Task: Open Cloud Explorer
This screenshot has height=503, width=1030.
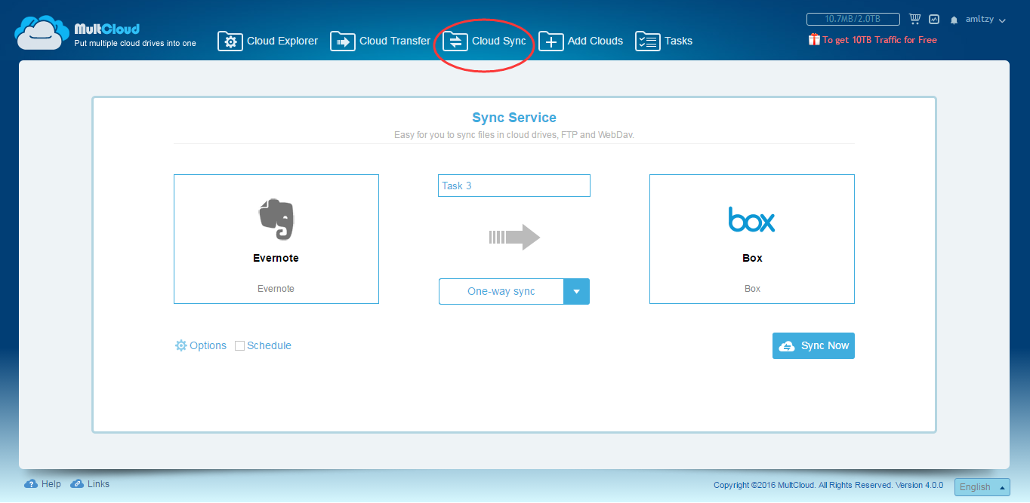Action: click(x=268, y=41)
